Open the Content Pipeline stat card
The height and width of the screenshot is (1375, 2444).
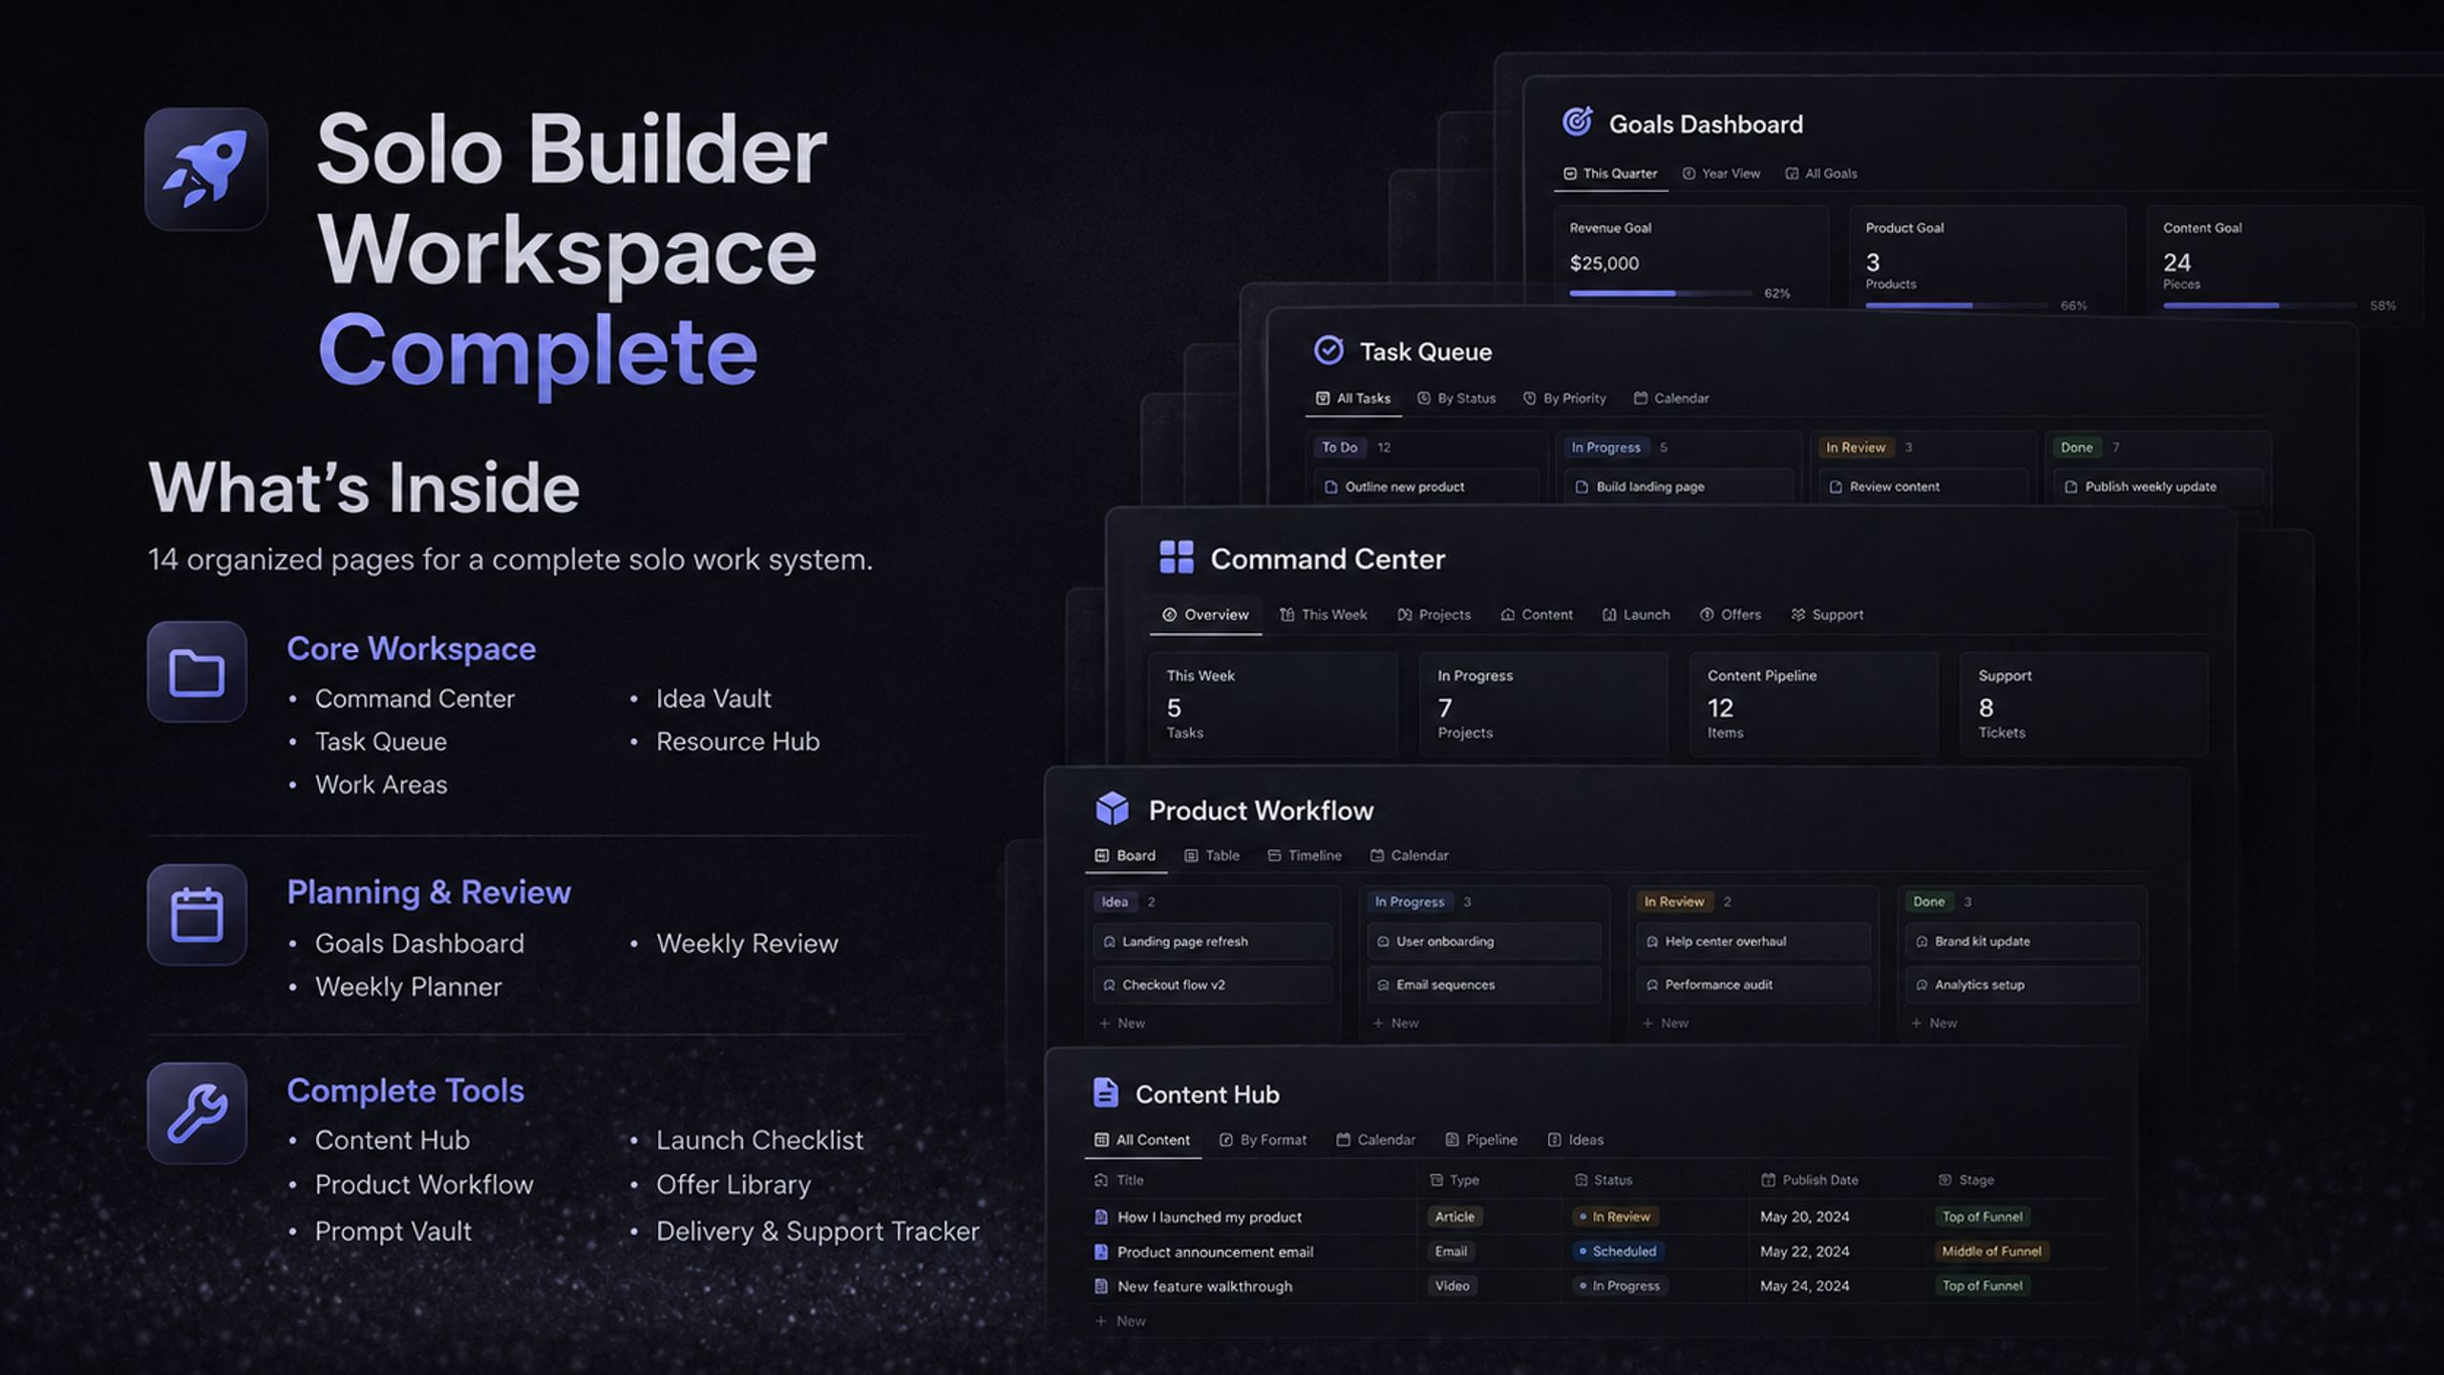point(1814,705)
